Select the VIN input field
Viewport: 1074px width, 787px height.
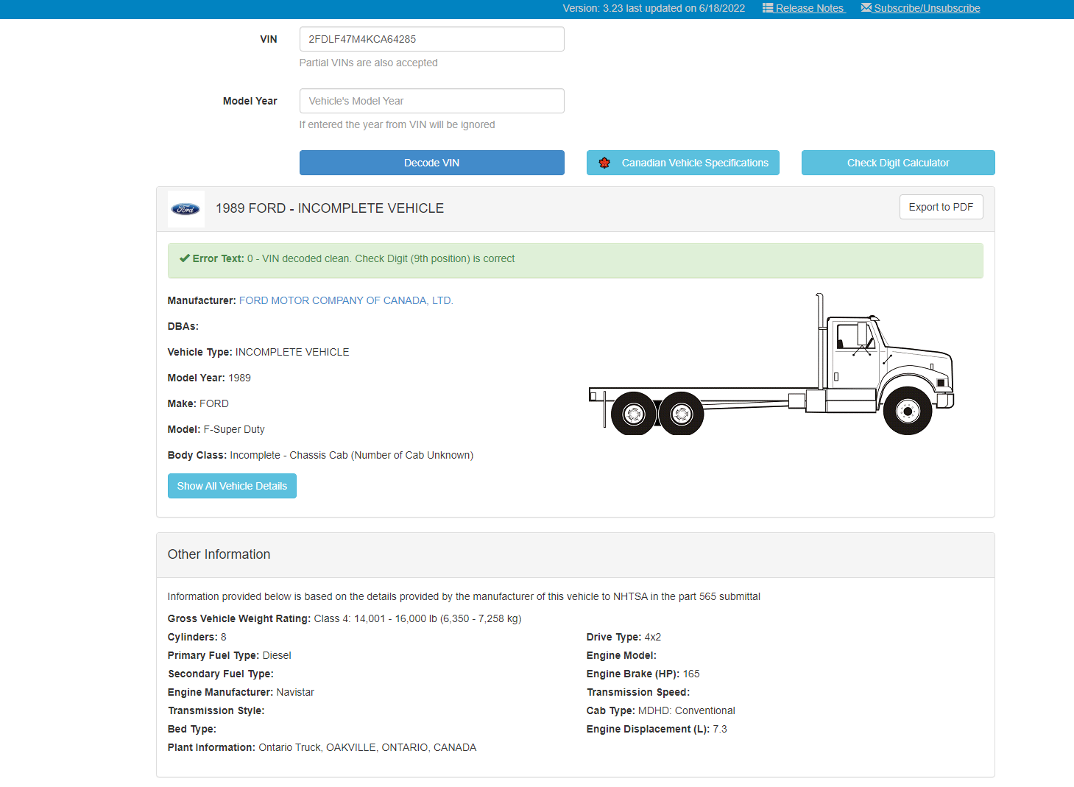pyautogui.click(x=431, y=39)
